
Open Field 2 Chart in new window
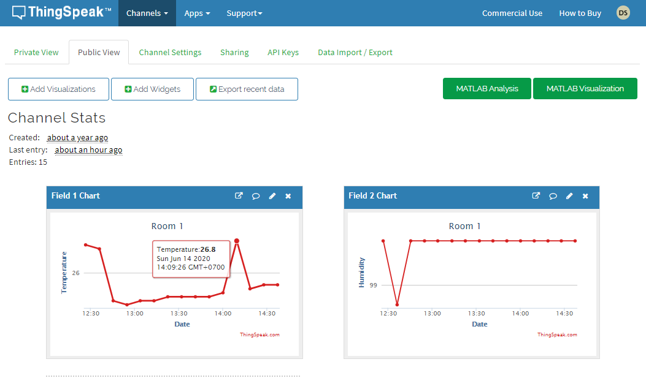[x=536, y=196]
